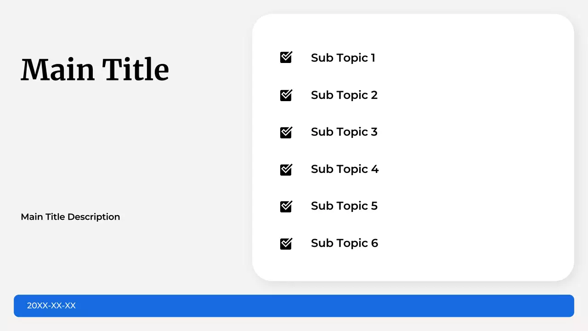The height and width of the screenshot is (331, 588).
Task: Select the blue footer bar's empty middle
Action: [x=322, y=306]
